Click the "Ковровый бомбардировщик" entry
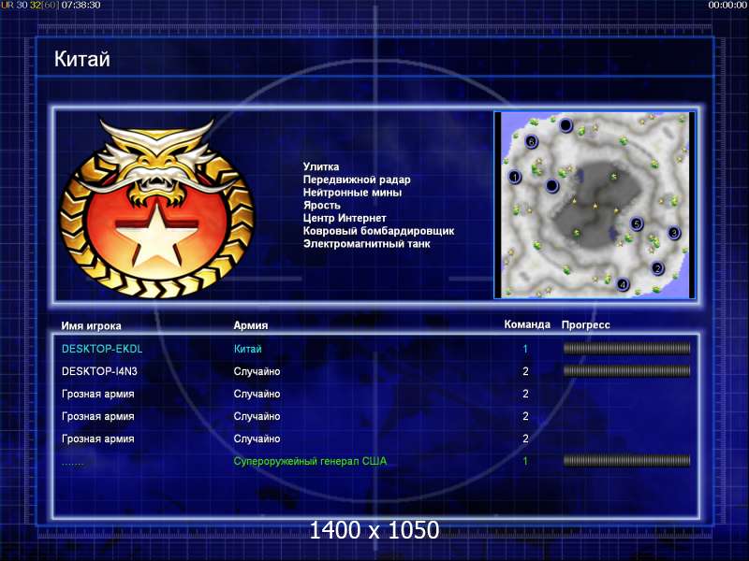Screen dimensions: 749x561 (x=379, y=231)
